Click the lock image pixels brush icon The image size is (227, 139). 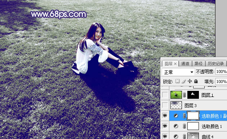(x=183, y=81)
